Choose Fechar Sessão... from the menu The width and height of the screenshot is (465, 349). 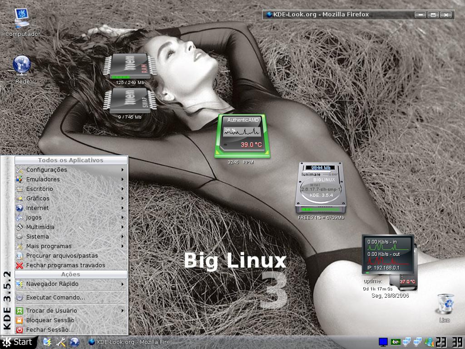(x=71, y=330)
